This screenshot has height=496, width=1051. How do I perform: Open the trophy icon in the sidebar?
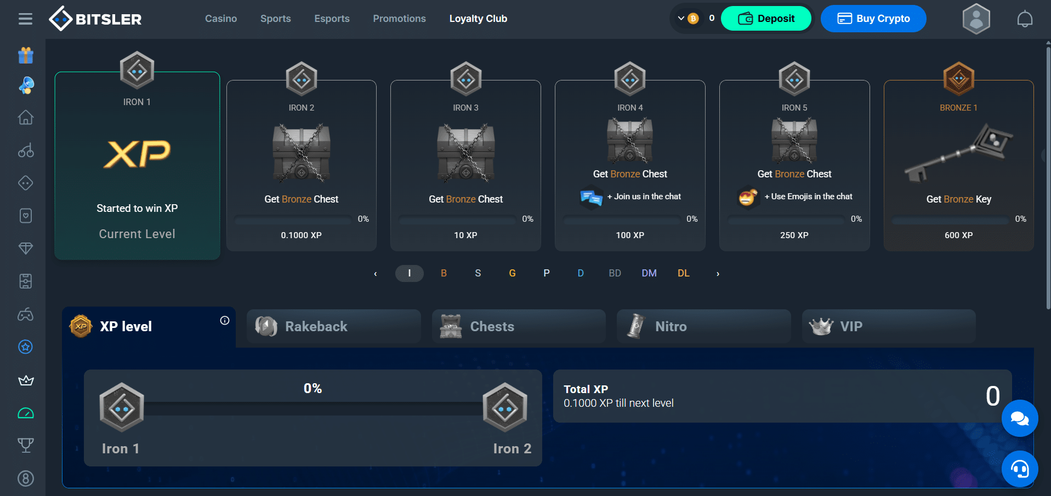tap(26, 445)
